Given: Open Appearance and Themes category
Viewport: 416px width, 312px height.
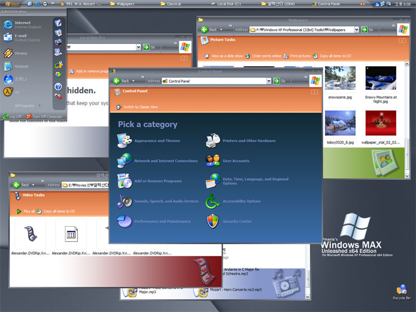Looking at the screenshot, I should pyautogui.click(x=157, y=140).
